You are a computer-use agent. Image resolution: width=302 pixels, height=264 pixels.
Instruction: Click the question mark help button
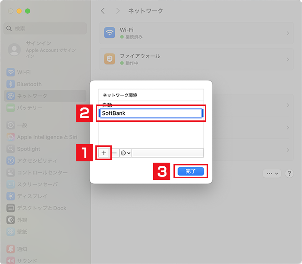(x=289, y=174)
